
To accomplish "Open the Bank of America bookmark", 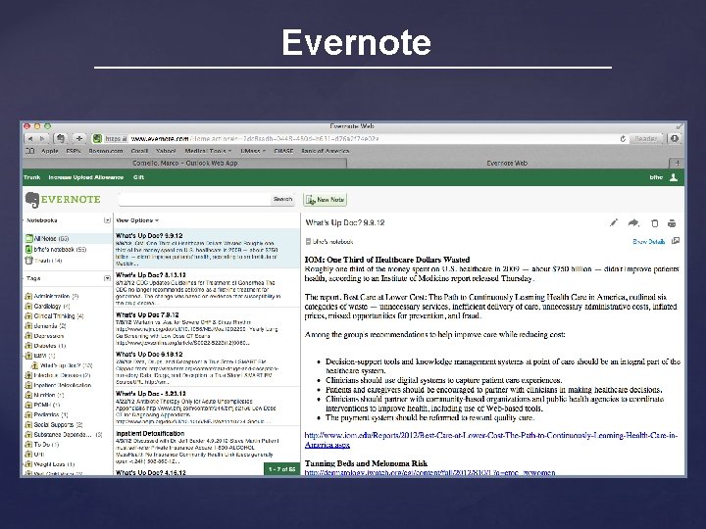I will (326, 151).
